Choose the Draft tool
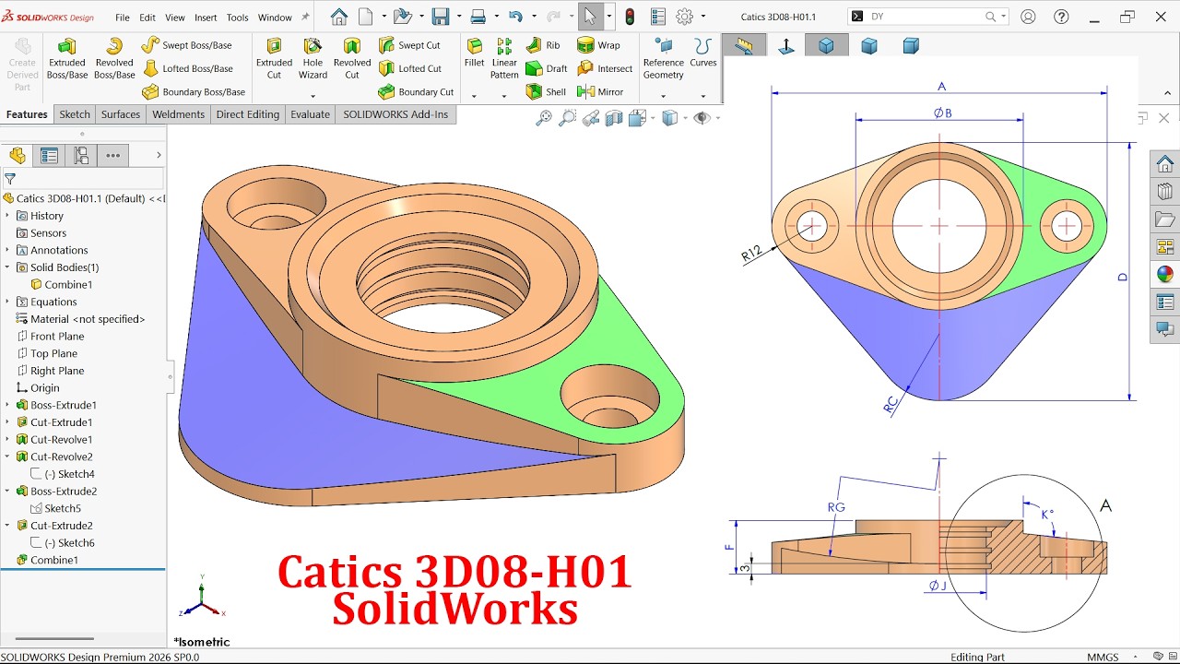This screenshot has height=664, width=1180. [547, 68]
